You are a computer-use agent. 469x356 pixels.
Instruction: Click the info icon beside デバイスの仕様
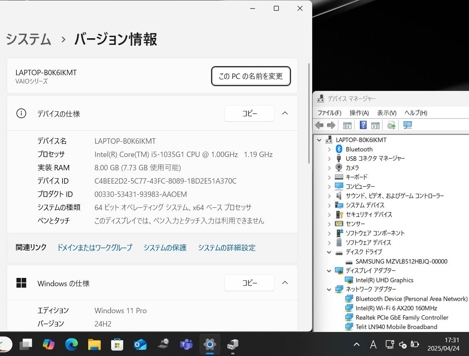(x=21, y=113)
